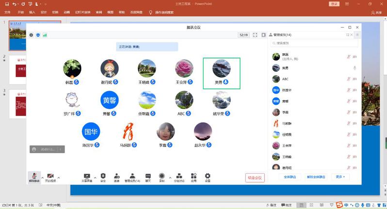The image size is (387, 209).
Task: Open the security shield menu
Action: 103,177
